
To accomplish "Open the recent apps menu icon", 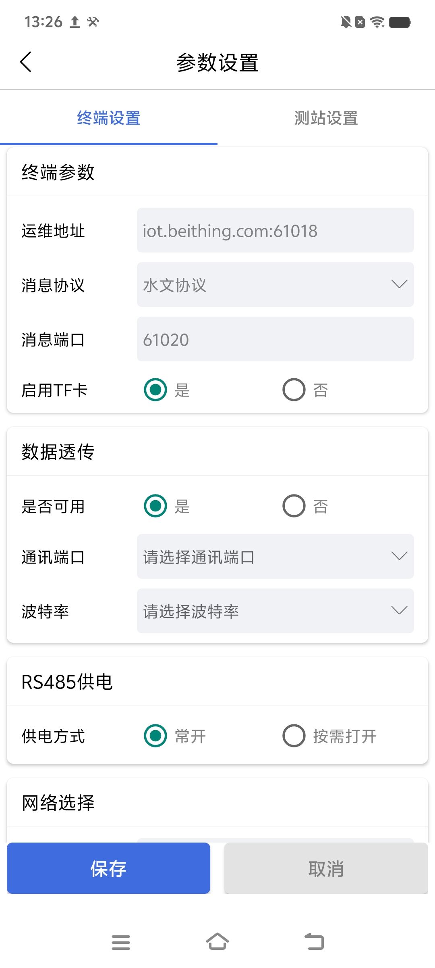I will point(120,942).
